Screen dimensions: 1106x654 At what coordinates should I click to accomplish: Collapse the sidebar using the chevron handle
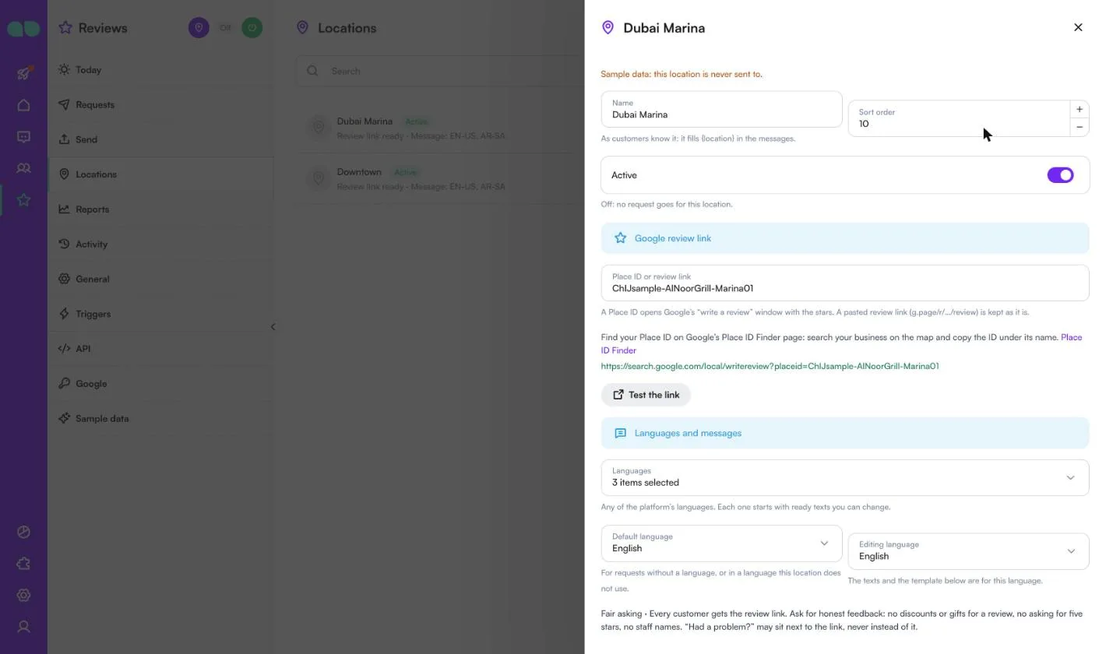click(273, 327)
